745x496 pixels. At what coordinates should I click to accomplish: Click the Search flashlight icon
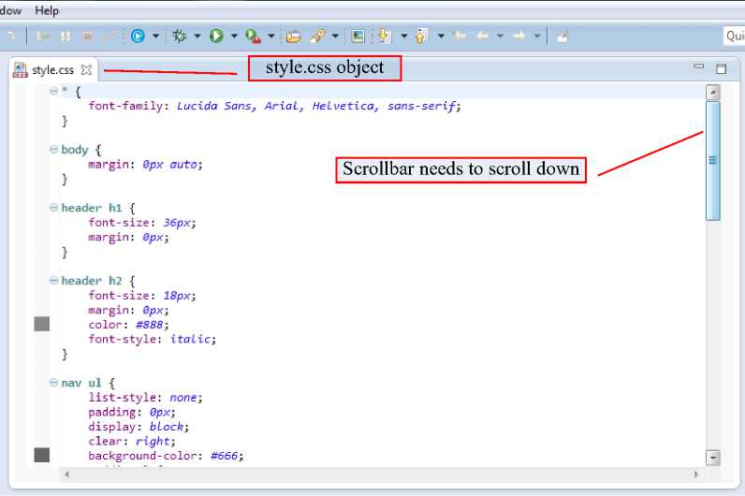[x=317, y=36]
